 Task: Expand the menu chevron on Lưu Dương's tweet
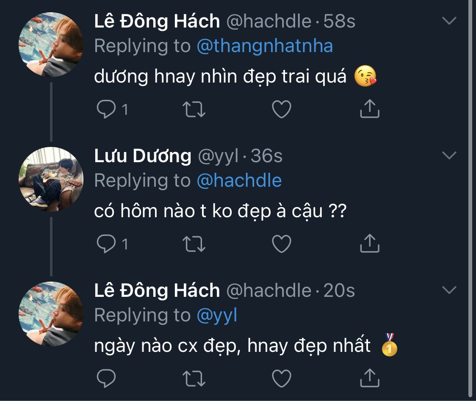coord(449,155)
